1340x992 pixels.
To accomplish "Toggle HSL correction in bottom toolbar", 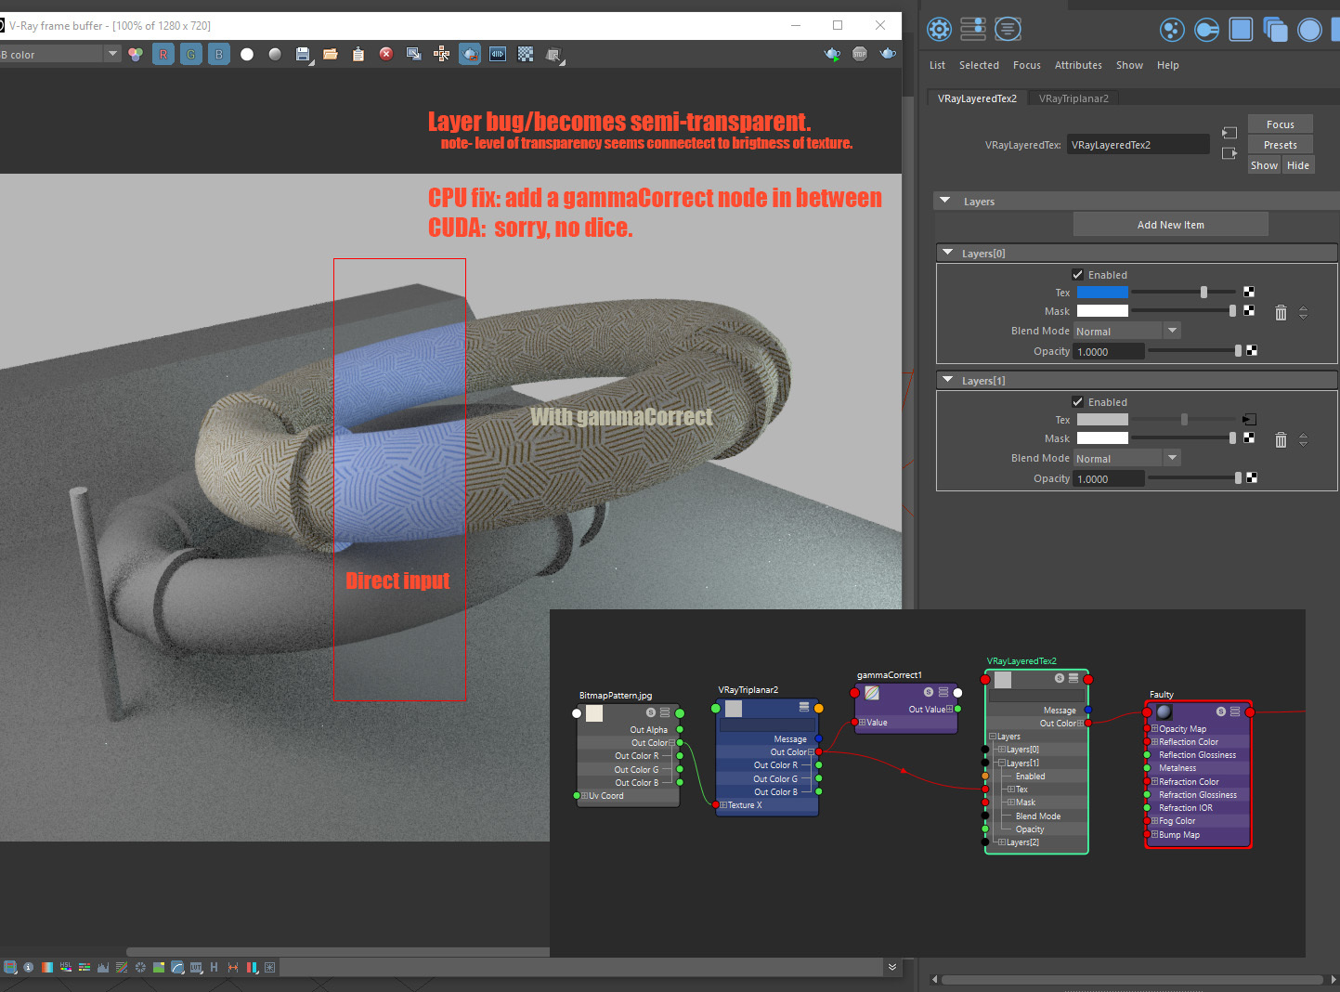I will point(66,967).
